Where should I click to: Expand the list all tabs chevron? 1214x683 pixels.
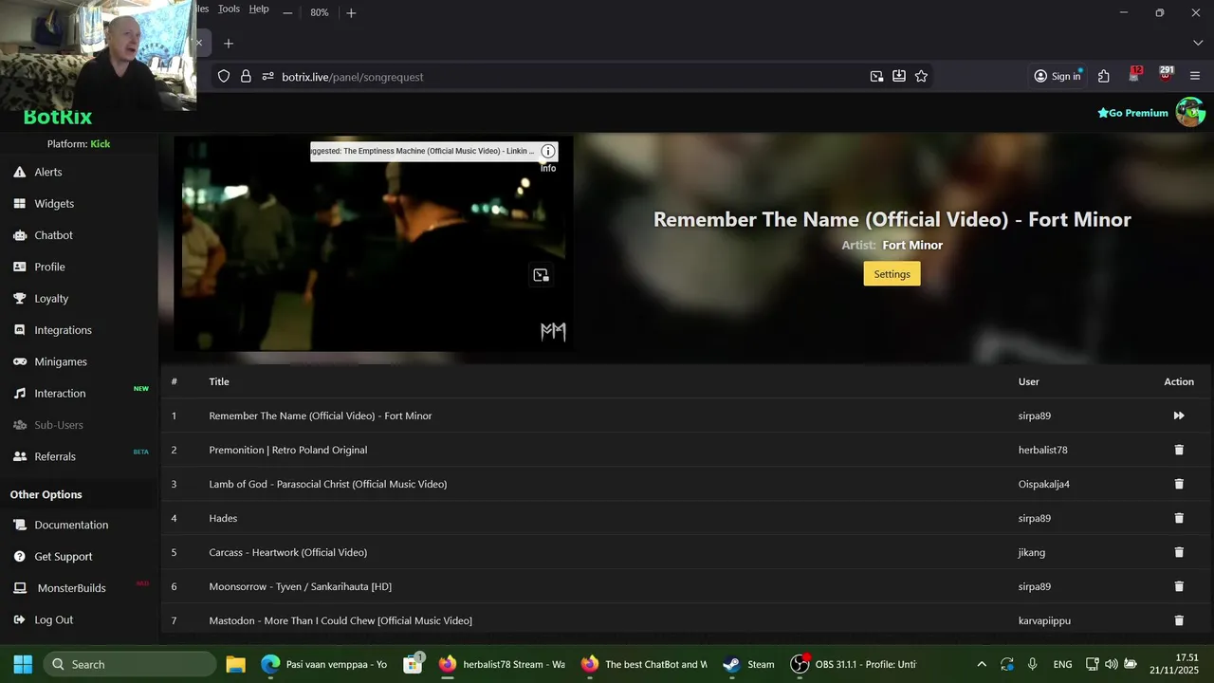tap(1197, 44)
